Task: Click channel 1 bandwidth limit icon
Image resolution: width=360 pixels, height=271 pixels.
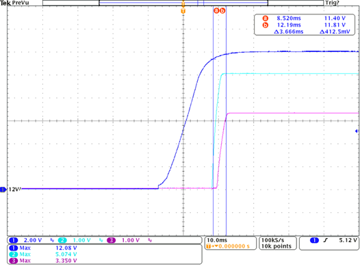Action: (52, 240)
